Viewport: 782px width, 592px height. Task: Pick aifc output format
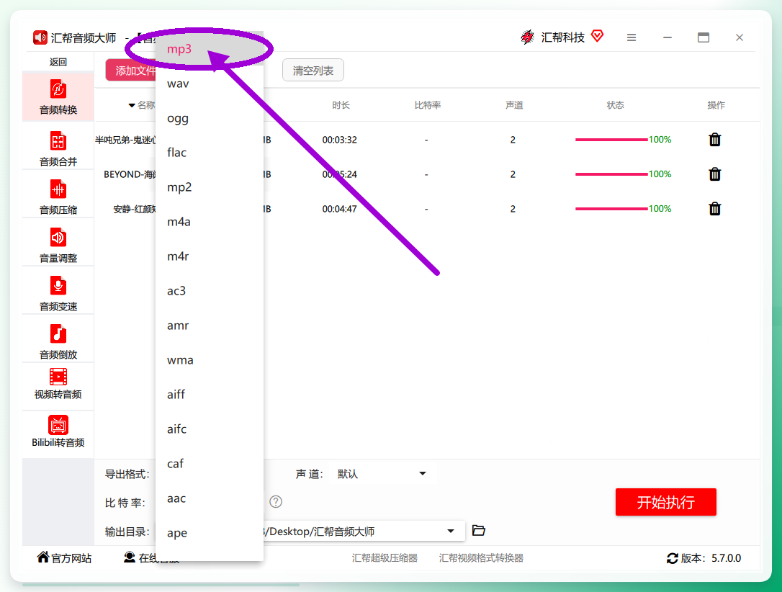(210, 429)
